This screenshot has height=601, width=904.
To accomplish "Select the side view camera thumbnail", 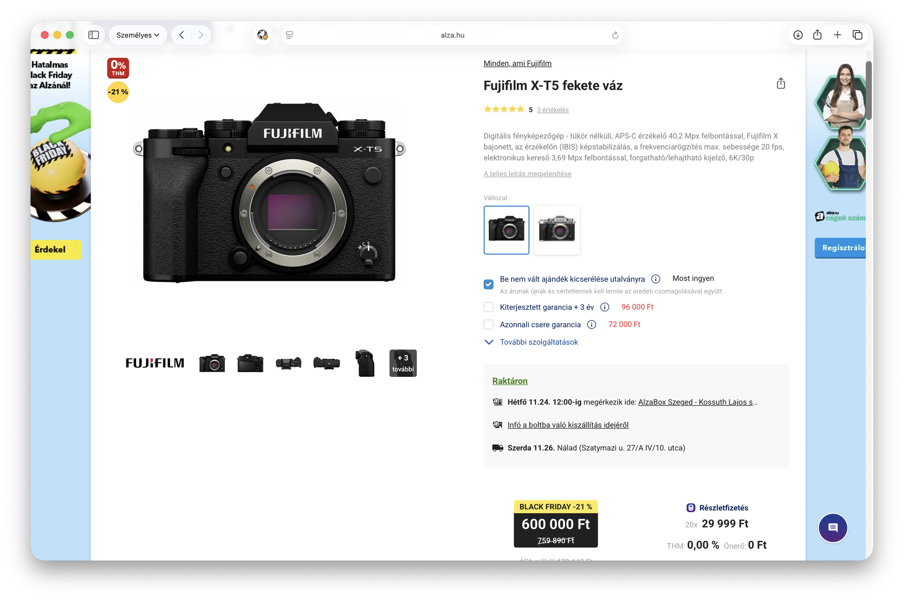I will [365, 363].
